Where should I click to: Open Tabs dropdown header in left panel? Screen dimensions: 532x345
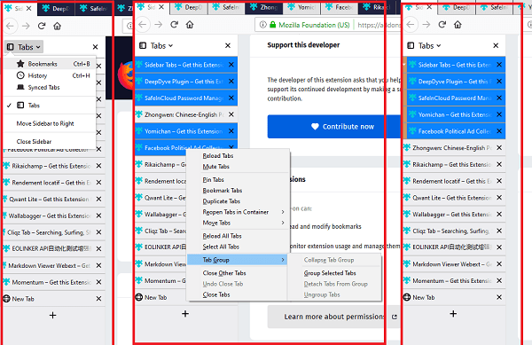[24, 47]
